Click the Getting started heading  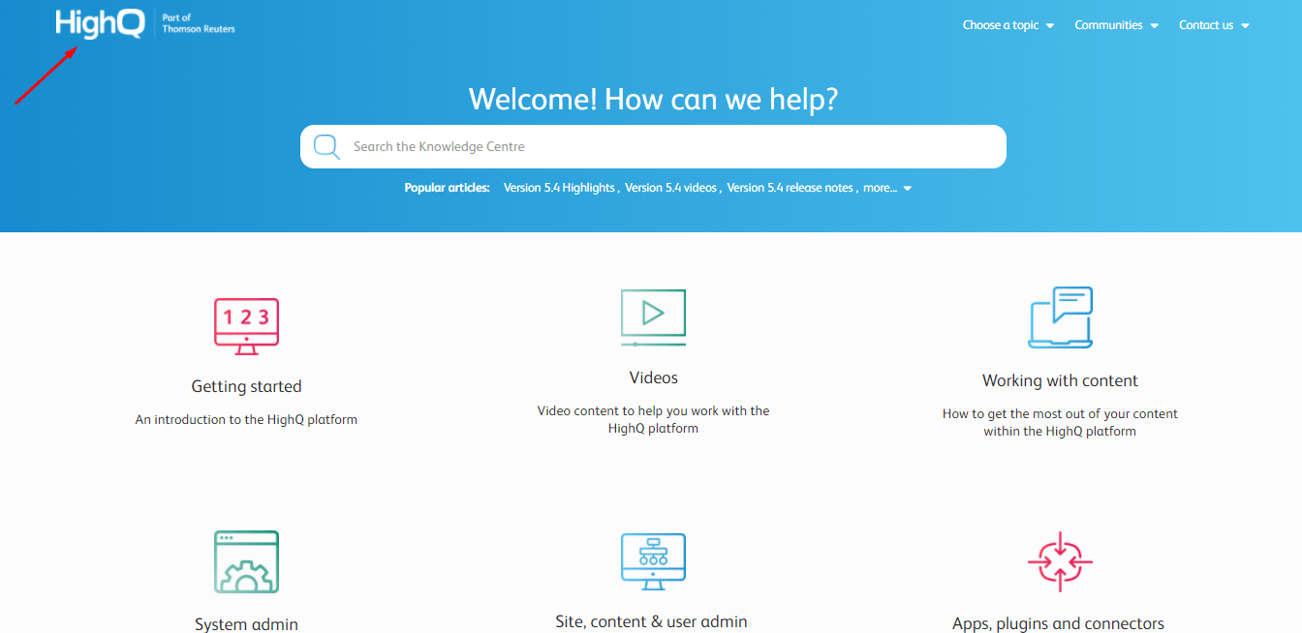click(x=246, y=386)
